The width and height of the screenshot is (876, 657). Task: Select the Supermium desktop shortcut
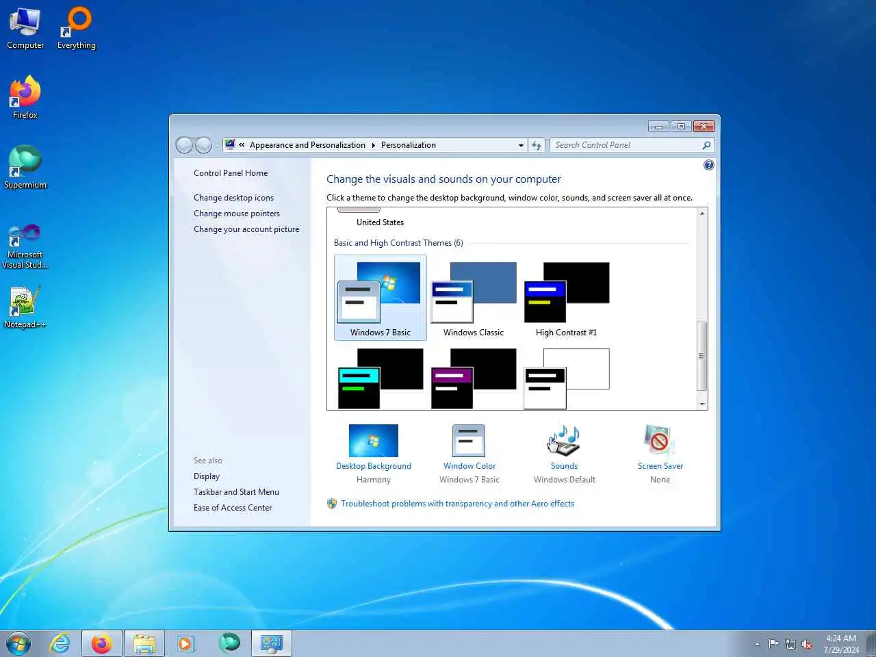tap(25, 168)
